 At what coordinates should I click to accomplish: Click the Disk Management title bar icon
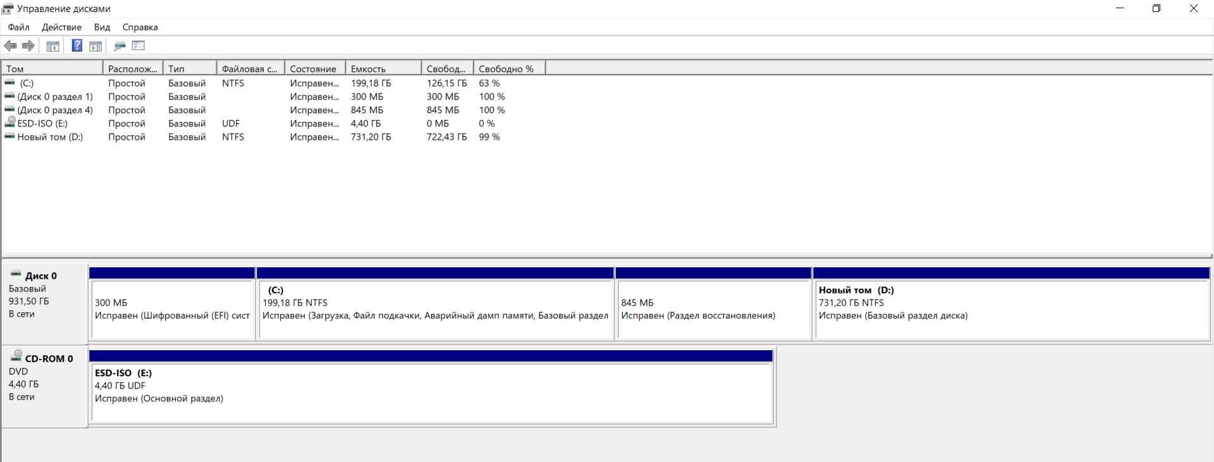8,8
